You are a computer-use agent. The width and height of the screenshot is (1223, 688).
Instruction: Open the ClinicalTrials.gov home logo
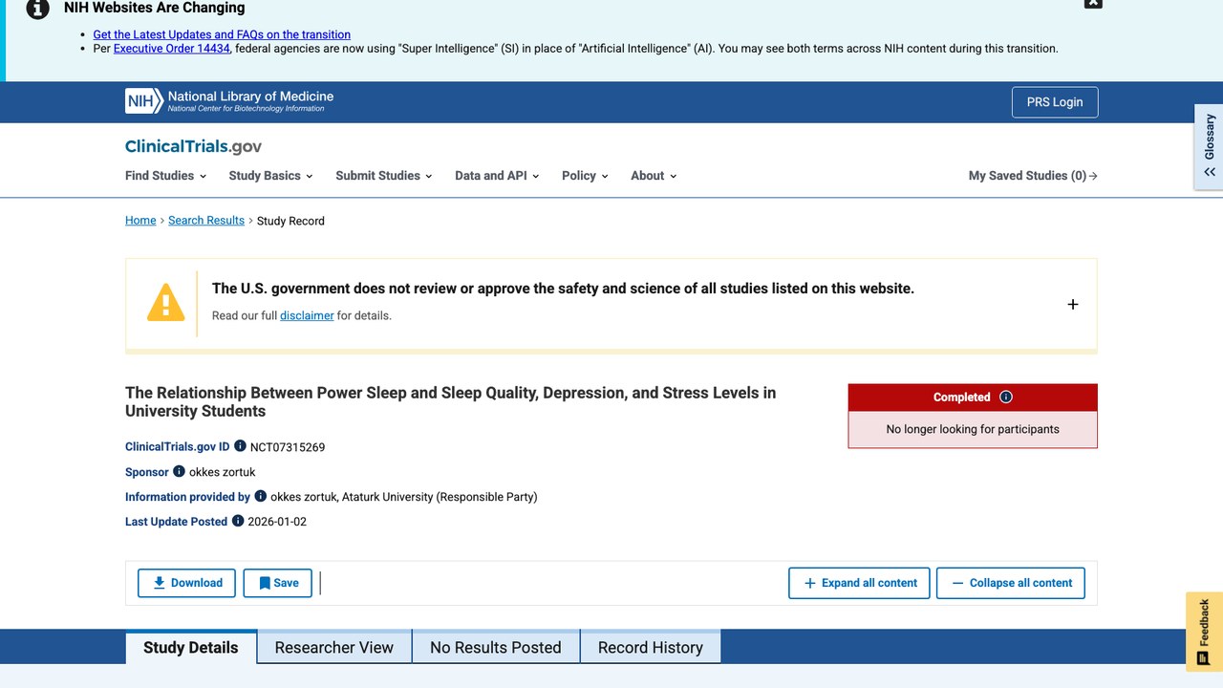[x=193, y=146]
